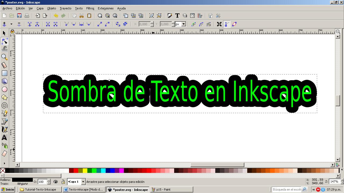Open the XML editor icon
Viewport: 344px width, 193px height.
(x=192, y=16)
